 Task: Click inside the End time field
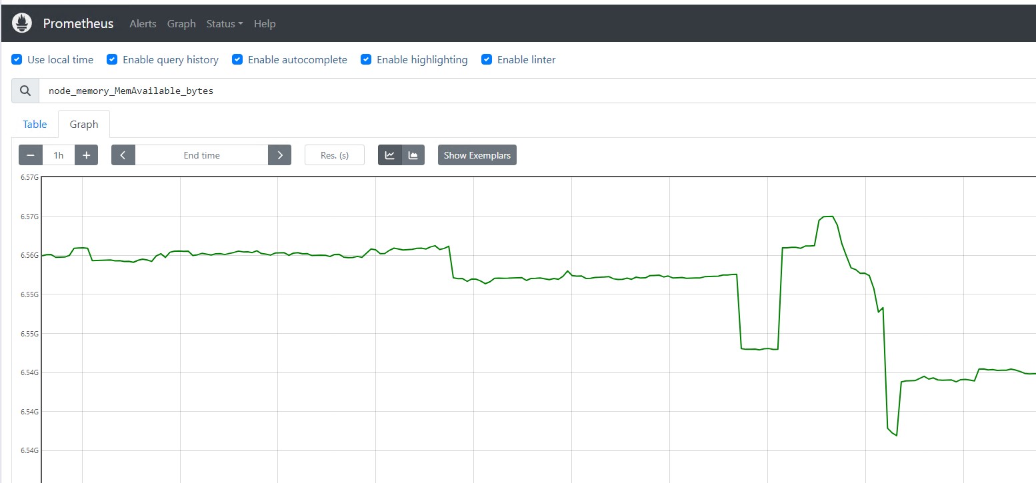(x=201, y=155)
